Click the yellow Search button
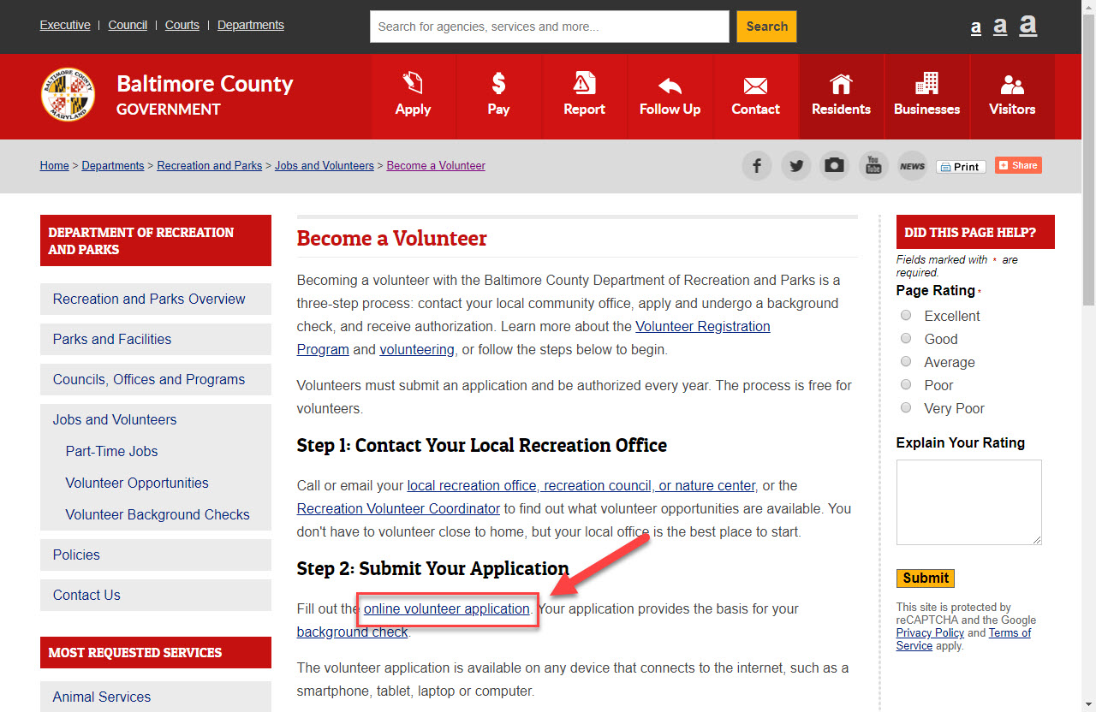Viewport: 1096px width, 712px height. [x=766, y=27]
